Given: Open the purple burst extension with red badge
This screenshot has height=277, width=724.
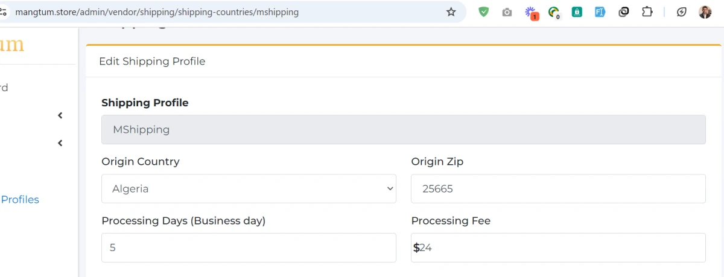Looking at the screenshot, I should coord(531,12).
